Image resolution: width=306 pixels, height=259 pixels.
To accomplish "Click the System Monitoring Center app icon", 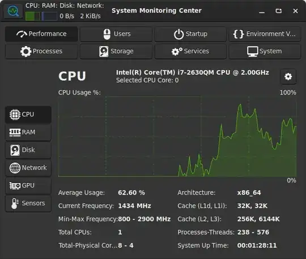I will pyautogui.click(x=13, y=11).
